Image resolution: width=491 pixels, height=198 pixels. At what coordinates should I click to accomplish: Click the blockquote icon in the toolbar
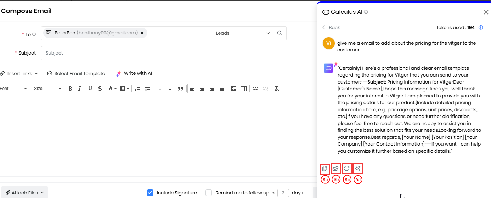[x=181, y=89]
